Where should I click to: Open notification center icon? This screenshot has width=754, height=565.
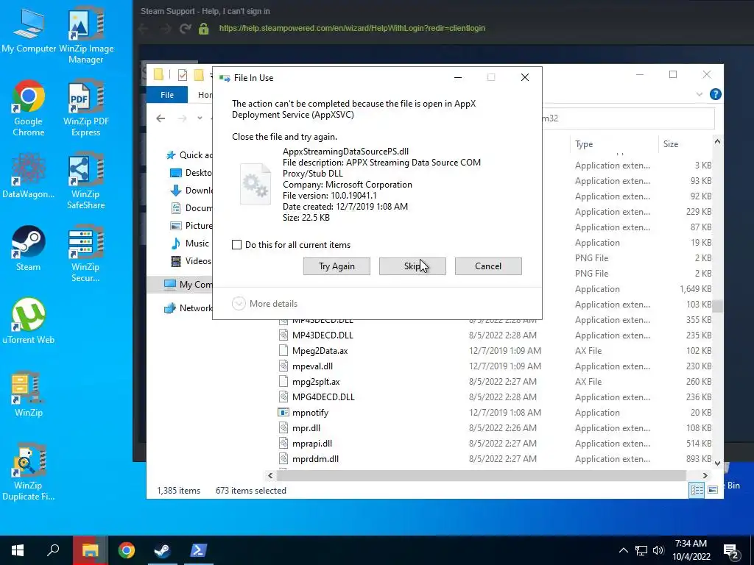click(731, 551)
